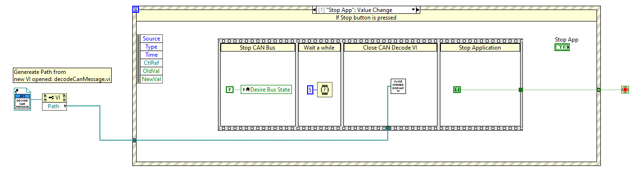The width and height of the screenshot is (640, 175).
Task: Click the Path property output
Action: tap(54, 106)
